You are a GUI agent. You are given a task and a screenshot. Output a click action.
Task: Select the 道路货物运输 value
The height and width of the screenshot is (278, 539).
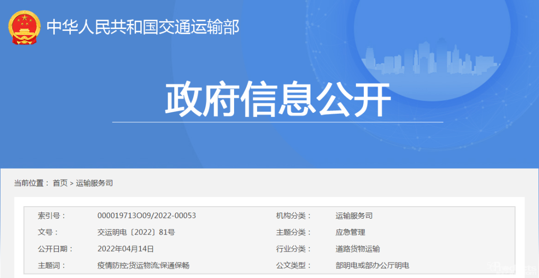point(358,249)
